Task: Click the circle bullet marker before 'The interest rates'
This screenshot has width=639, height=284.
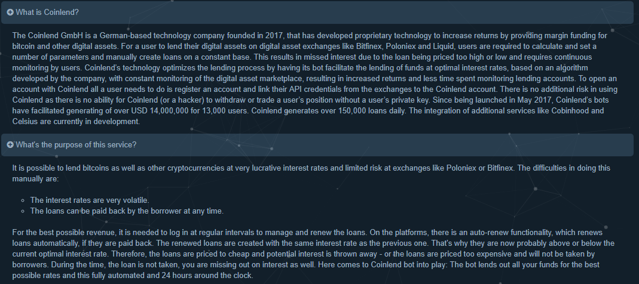Action: coord(22,200)
